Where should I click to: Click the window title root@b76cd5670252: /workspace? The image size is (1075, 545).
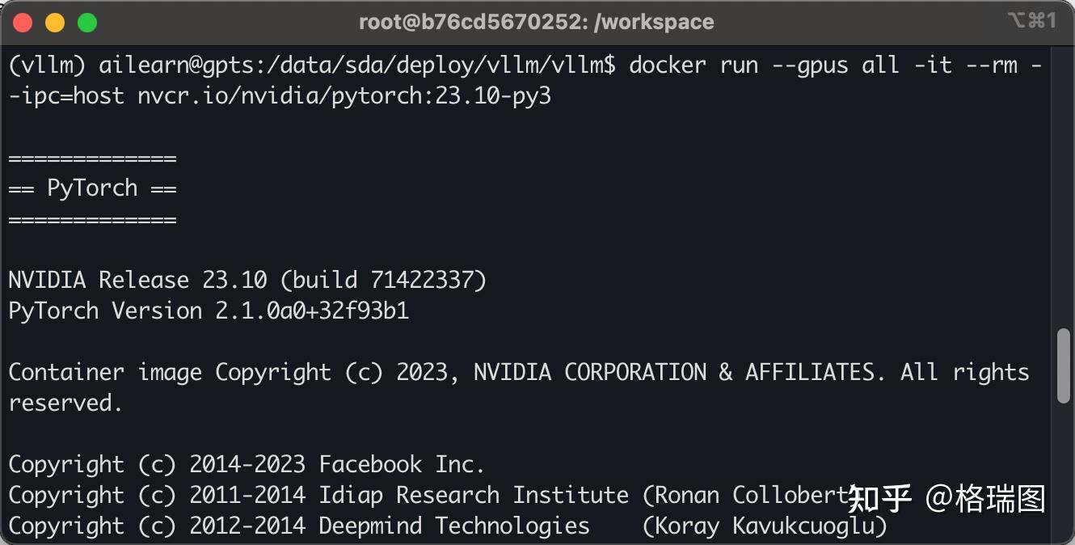tap(537, 22)
